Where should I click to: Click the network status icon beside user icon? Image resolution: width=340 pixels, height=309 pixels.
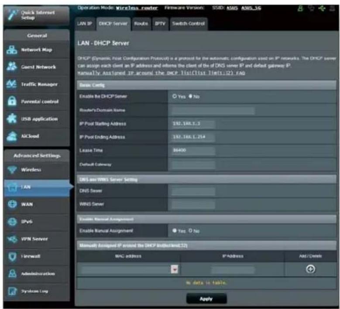(311, 8)
